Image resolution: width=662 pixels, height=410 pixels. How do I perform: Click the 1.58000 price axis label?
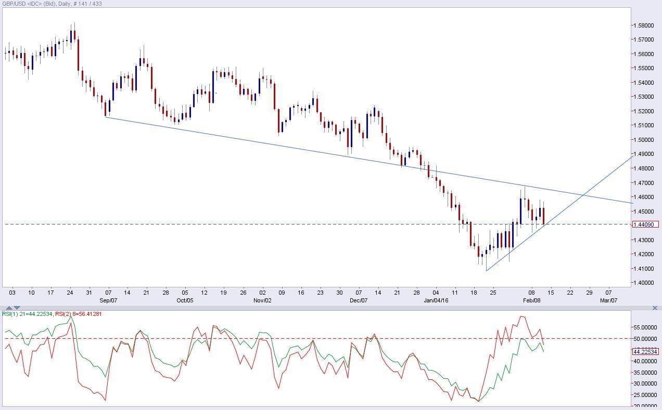pos(644,25)
